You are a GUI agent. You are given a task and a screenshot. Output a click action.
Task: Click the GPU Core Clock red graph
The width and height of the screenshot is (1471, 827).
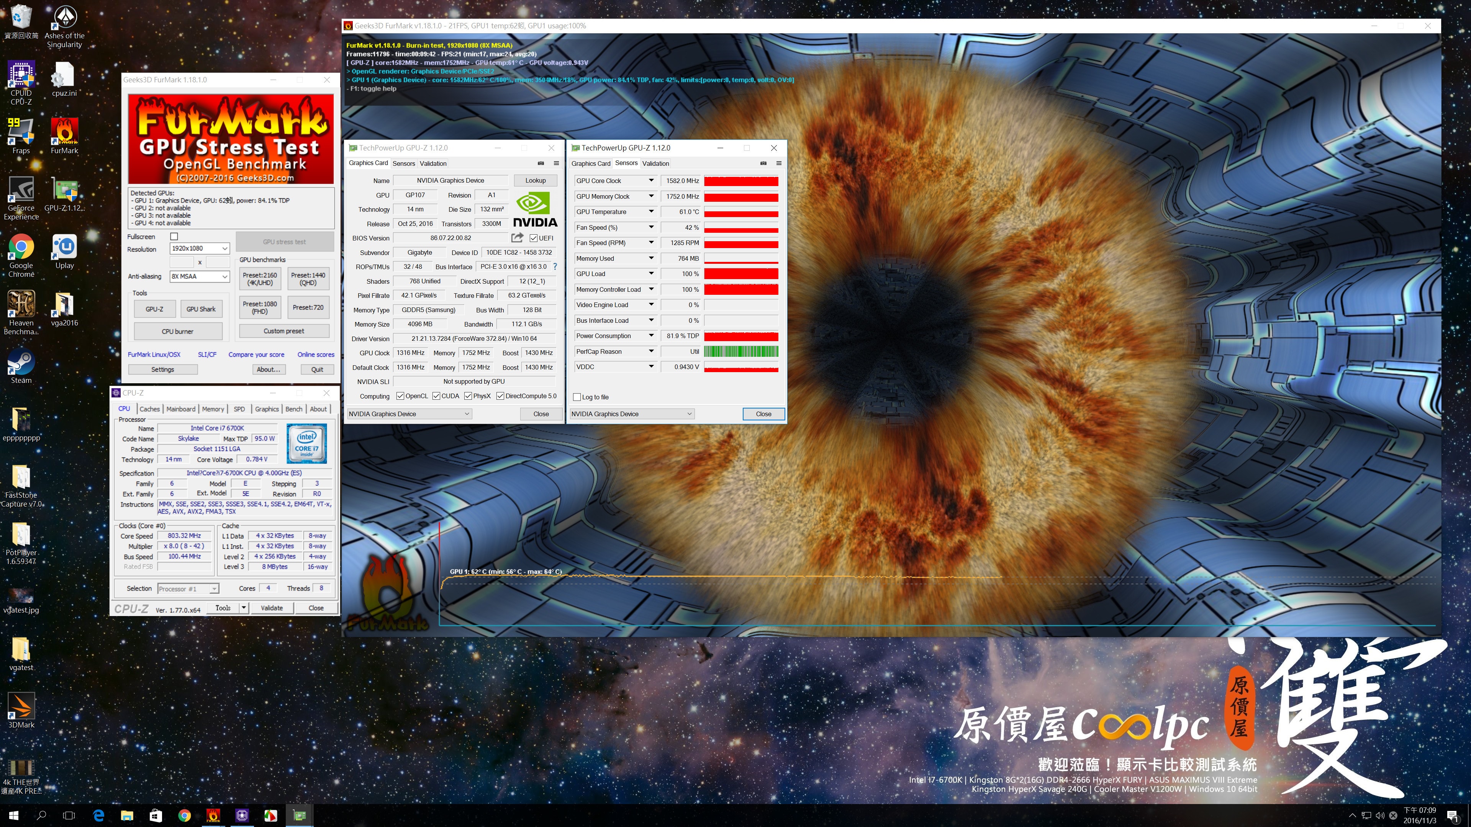point(741,181)
